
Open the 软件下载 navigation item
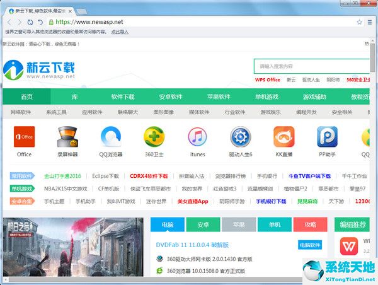pyautogui.click(x=123, y=96)
